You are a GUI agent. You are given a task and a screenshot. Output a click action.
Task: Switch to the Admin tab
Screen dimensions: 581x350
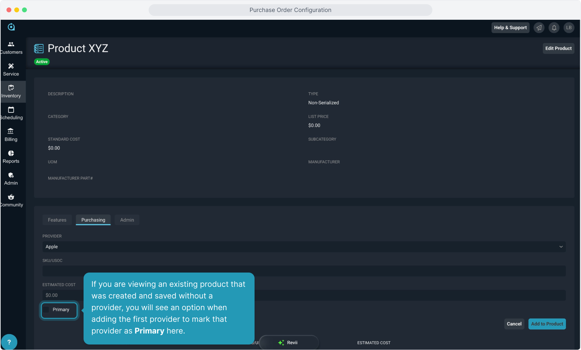click(127, 220)
